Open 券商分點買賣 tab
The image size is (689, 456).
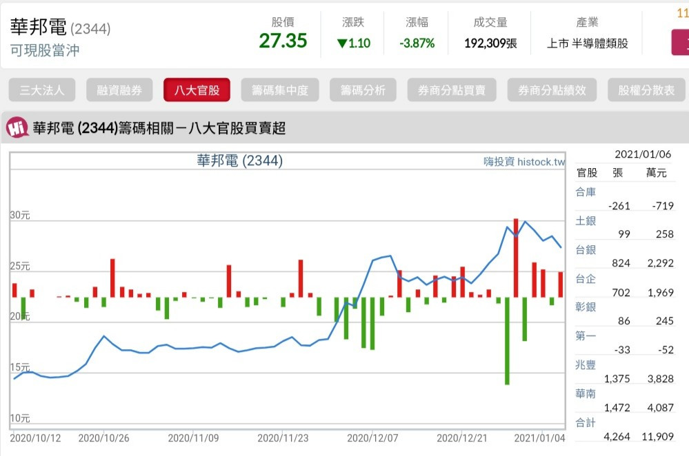[452, 90]
